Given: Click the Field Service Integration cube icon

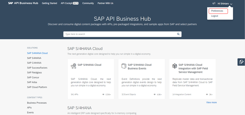Looking at the screenshot, I should tap(175, 66).
